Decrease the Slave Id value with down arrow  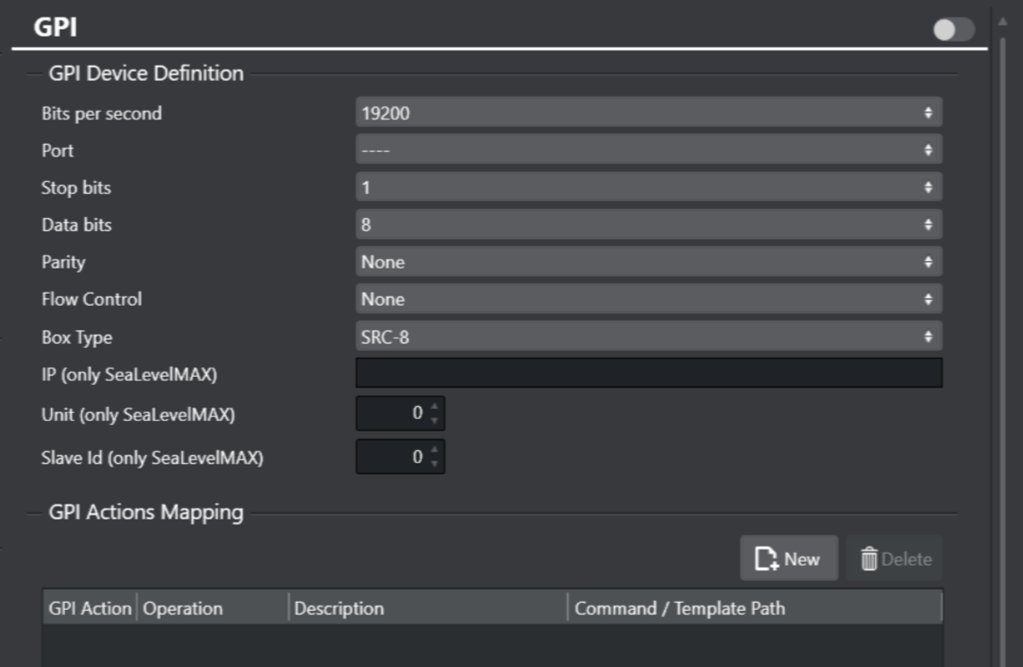[x=435, y=464]
